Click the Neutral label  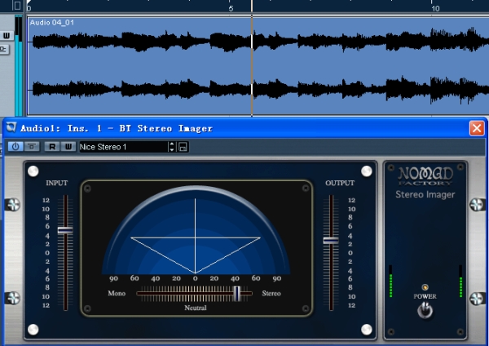click(196, 308)
